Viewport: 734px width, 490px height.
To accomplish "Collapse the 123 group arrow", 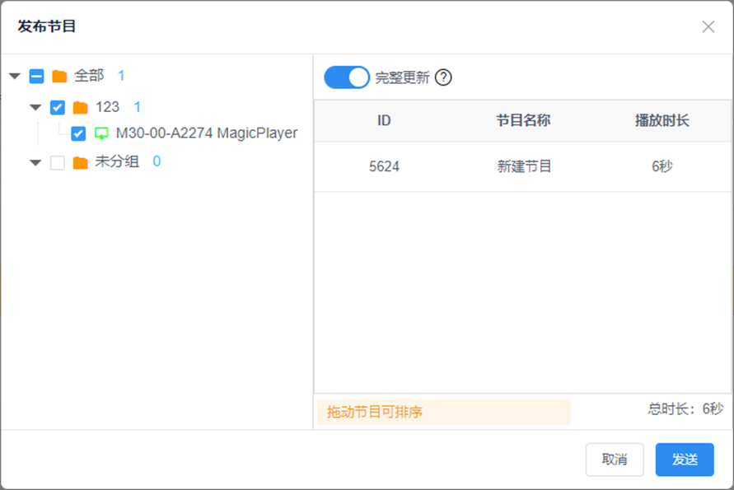I will coord(35,108).
